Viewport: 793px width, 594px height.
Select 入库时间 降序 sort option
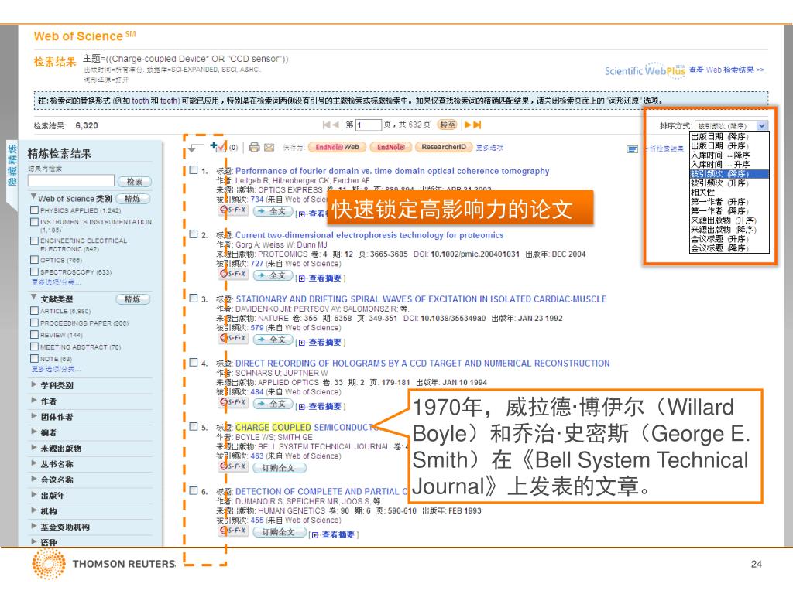(x=729, y=155)
